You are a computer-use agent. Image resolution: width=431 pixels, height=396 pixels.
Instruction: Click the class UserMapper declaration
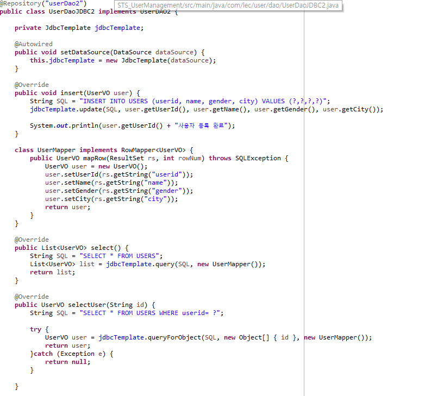pos(104,150)
